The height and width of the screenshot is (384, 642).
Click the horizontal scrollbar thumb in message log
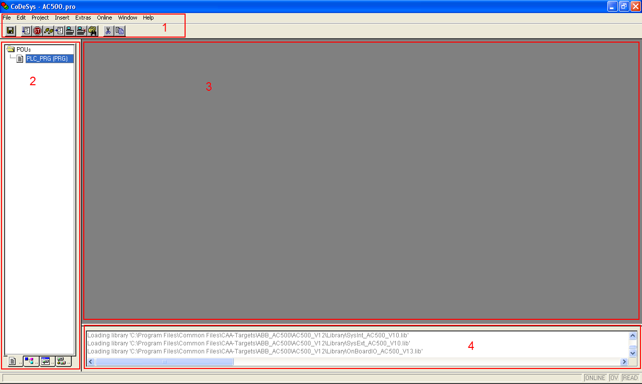[x=164, y=361]
